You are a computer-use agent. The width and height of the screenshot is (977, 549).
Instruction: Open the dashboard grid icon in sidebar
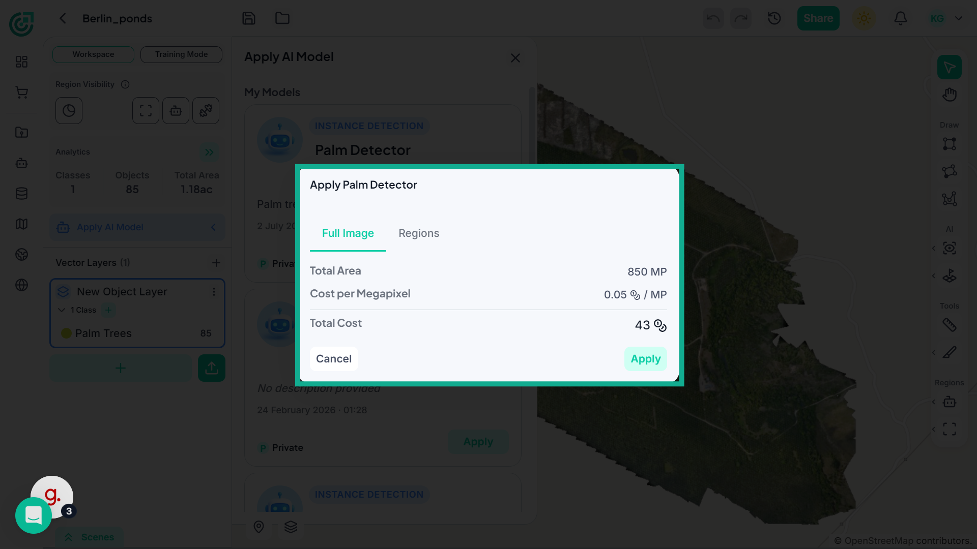click(x=21, y=62)
